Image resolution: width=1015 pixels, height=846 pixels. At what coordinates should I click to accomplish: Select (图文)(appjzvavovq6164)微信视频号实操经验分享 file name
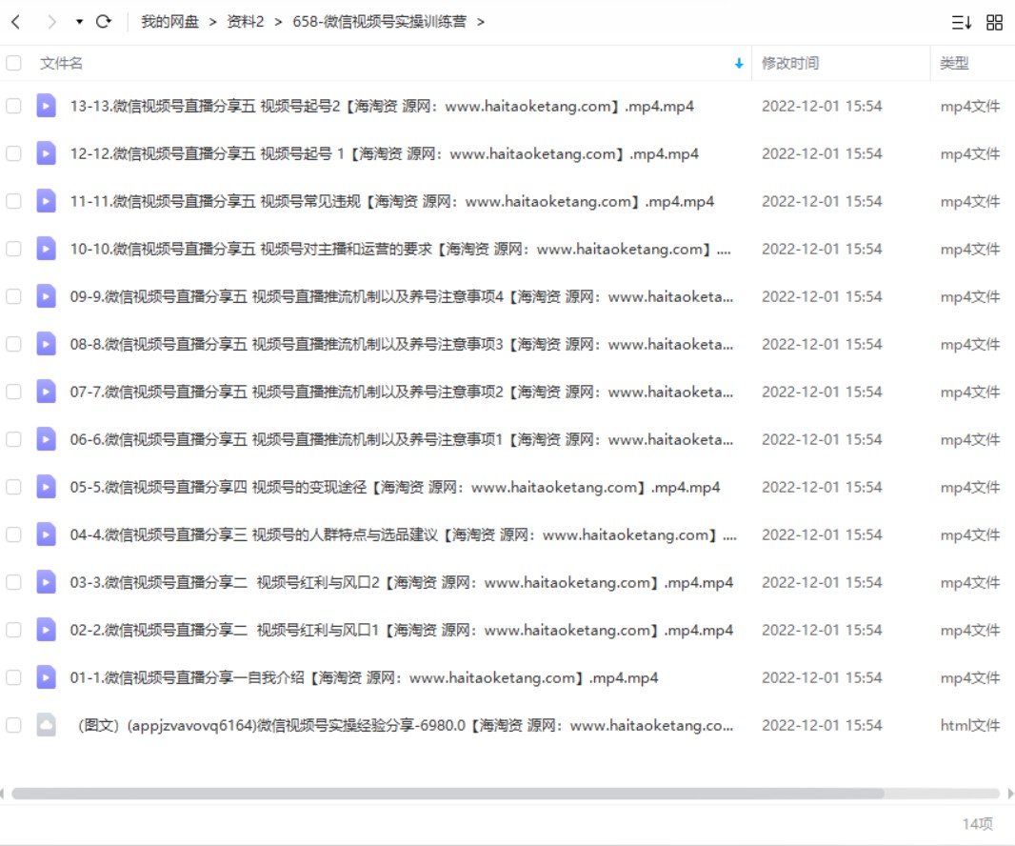406,725
